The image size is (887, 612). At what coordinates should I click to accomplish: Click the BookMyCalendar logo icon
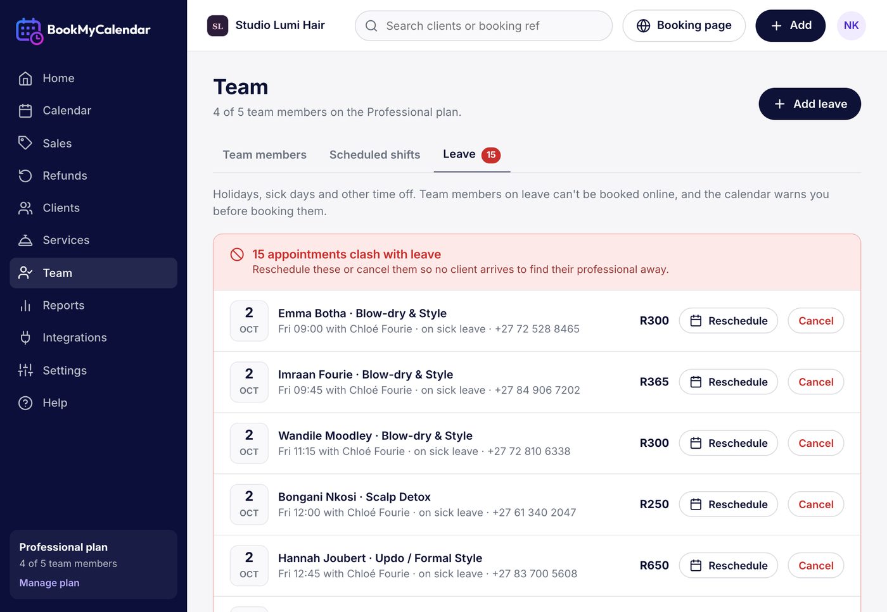[29, 30]
